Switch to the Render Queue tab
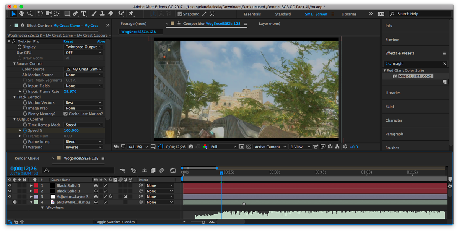The image size is (459, 232). tap(27, 158)
